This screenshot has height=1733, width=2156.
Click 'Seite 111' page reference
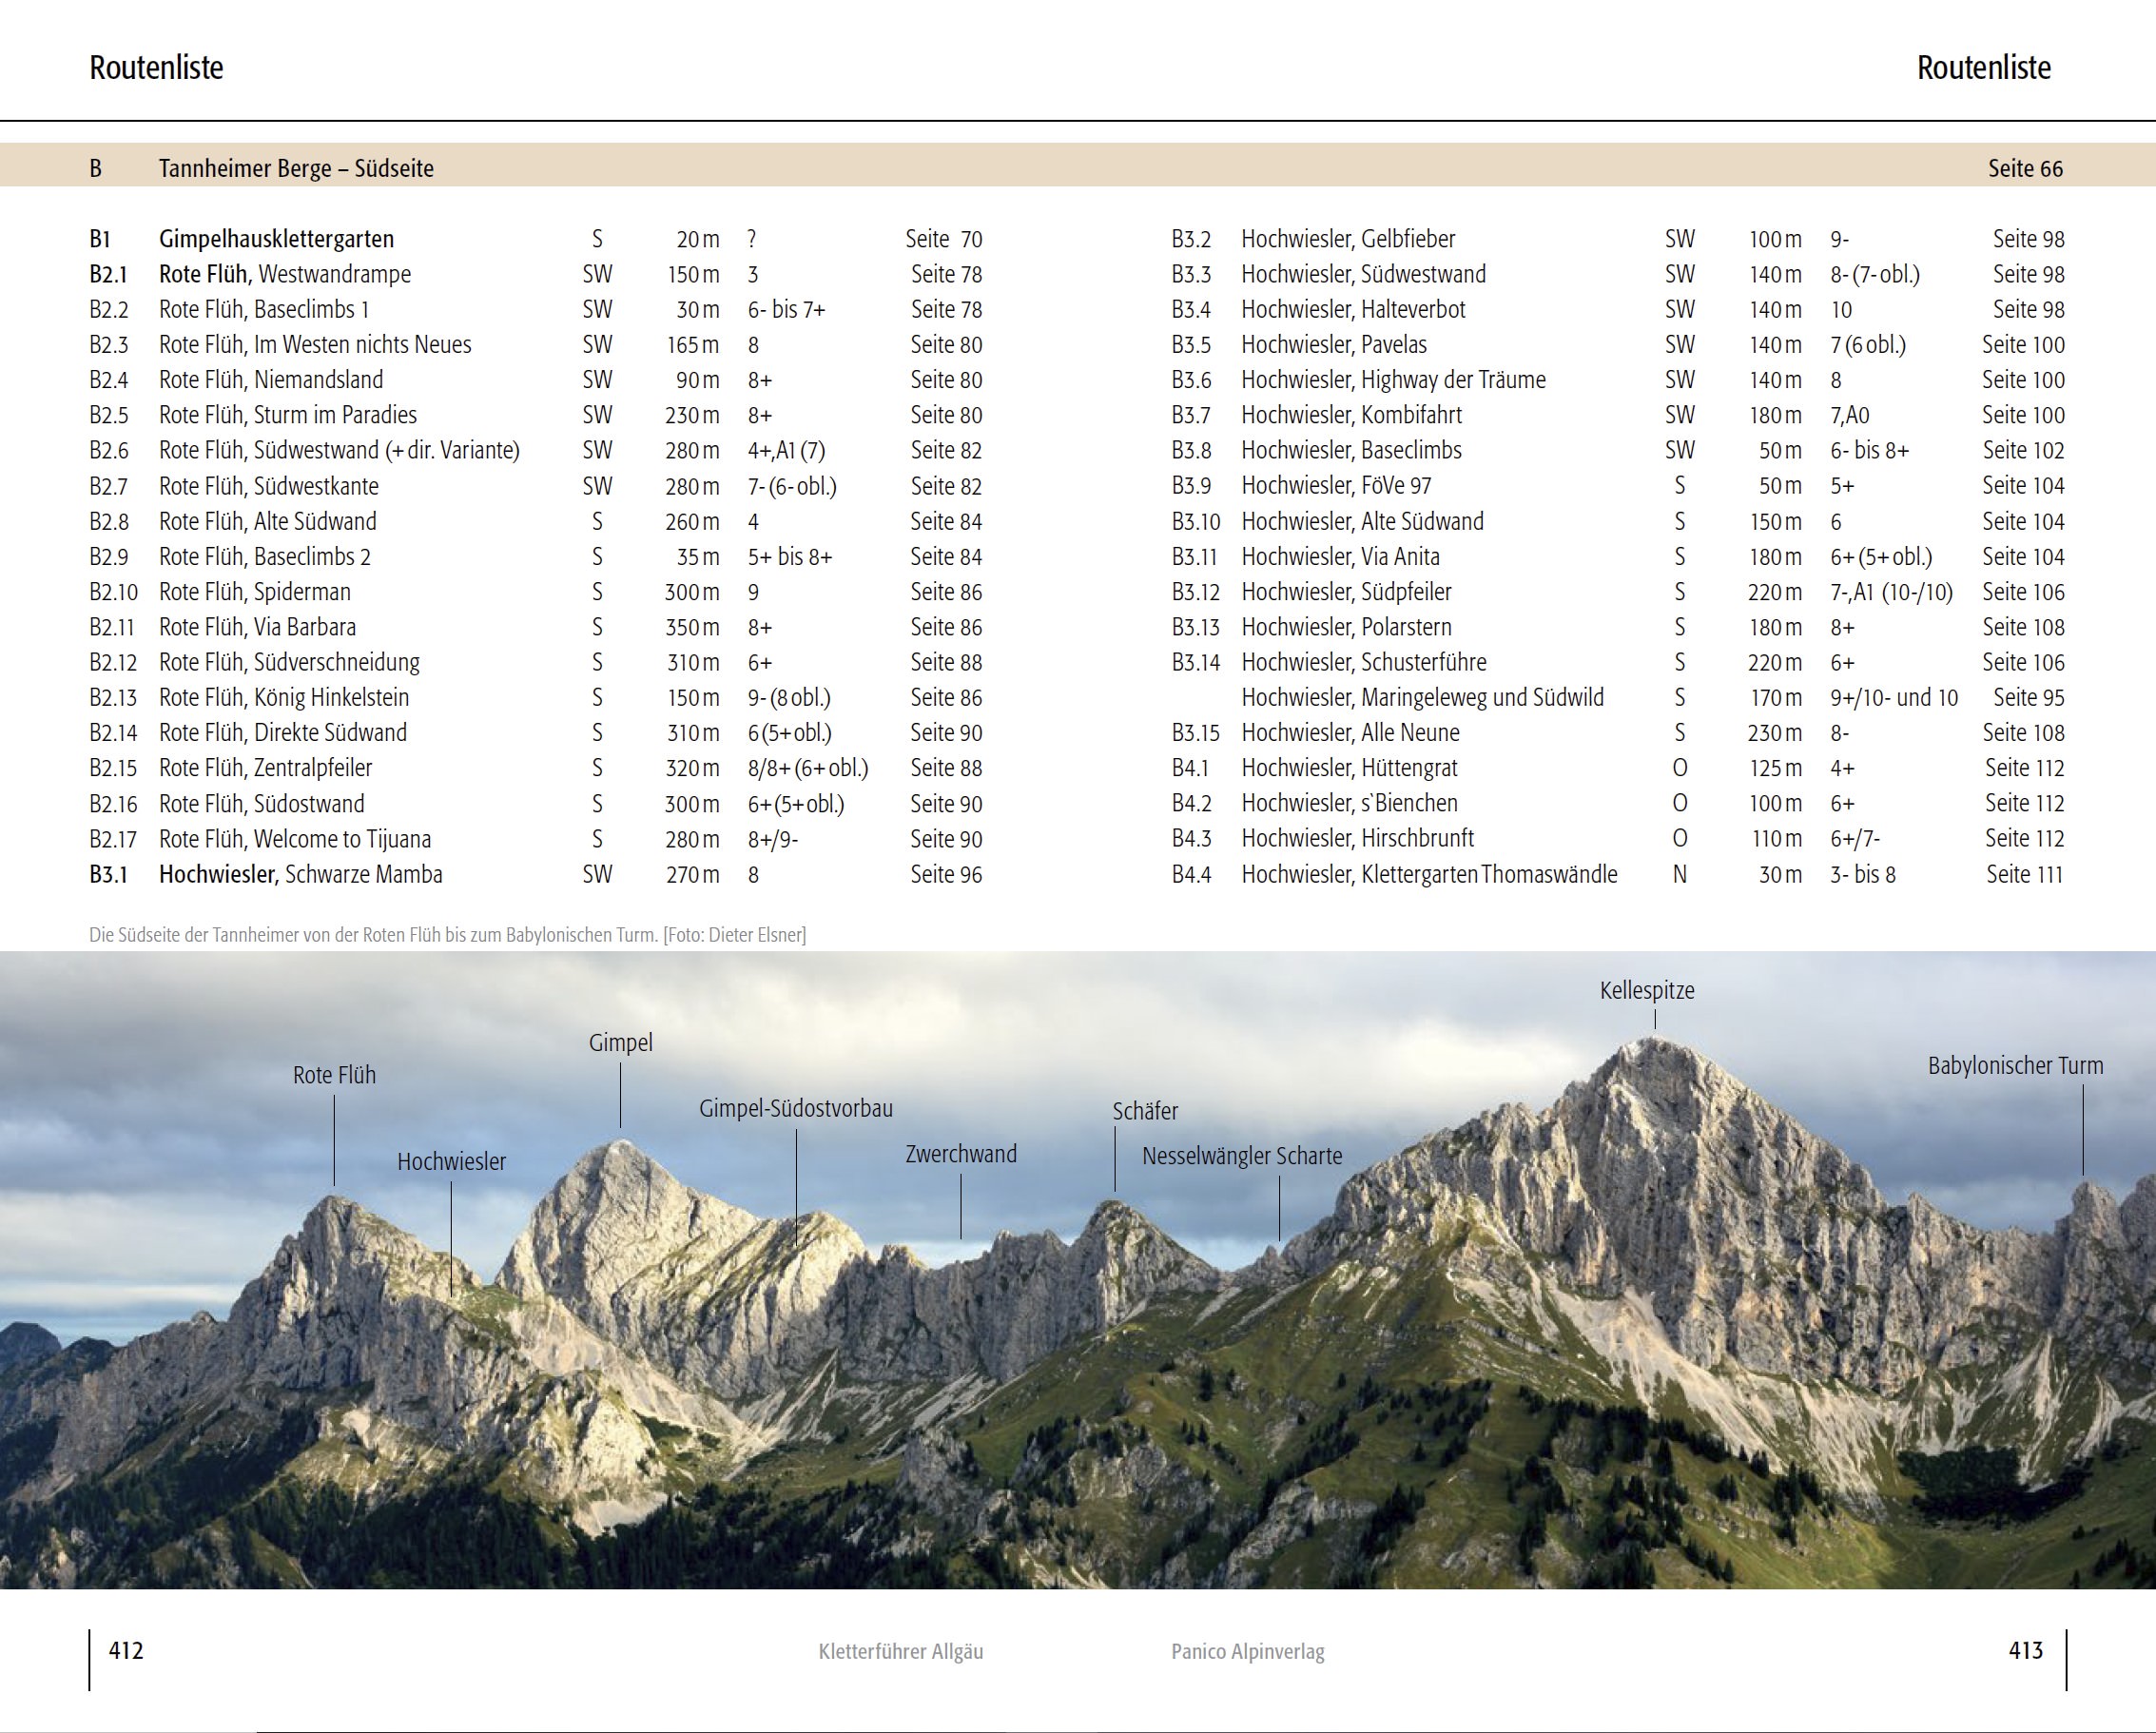[2024, 874]
